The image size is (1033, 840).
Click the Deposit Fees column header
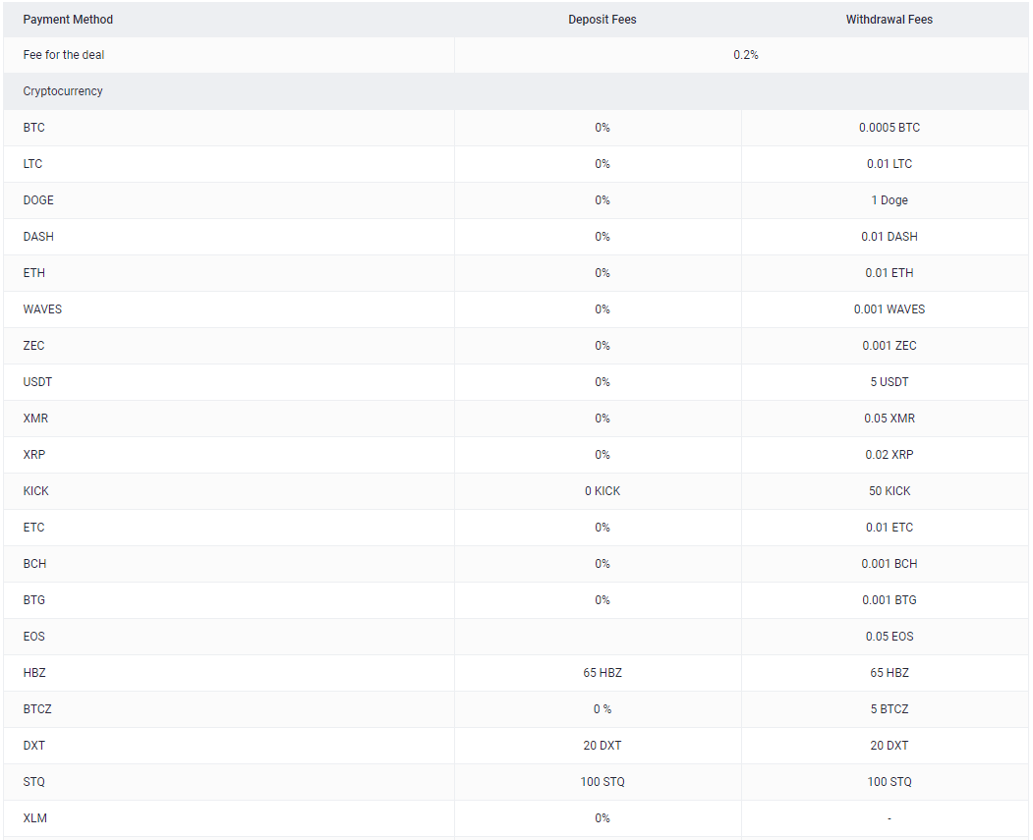(602, 20)
